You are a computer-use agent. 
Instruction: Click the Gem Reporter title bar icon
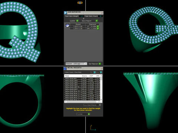tap(65, 13)
